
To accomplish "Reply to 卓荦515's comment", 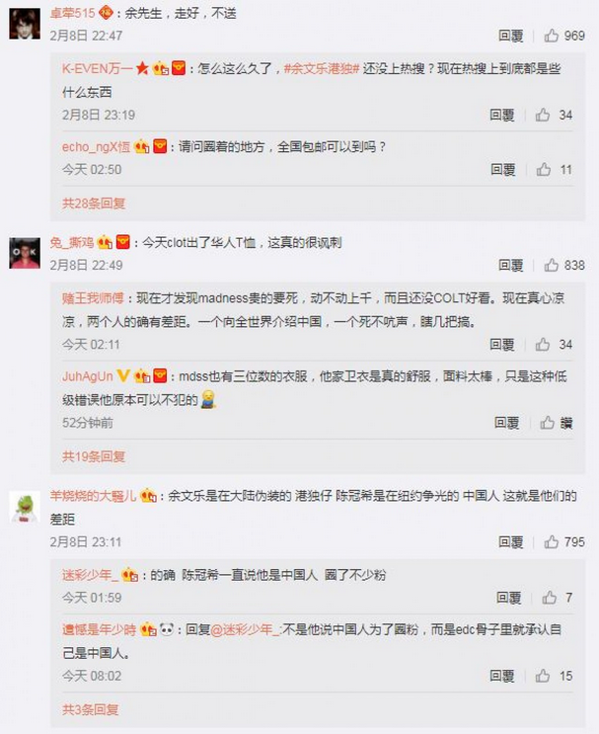I will click(510, 36).
